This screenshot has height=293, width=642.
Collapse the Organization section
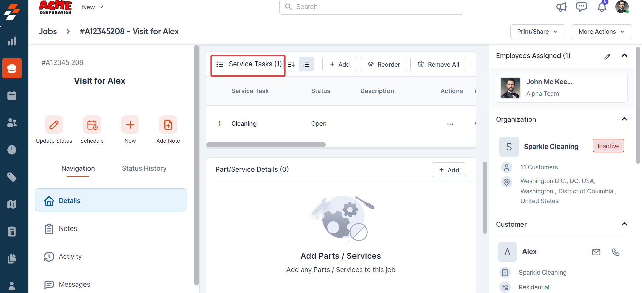click(x=624, y=119)
